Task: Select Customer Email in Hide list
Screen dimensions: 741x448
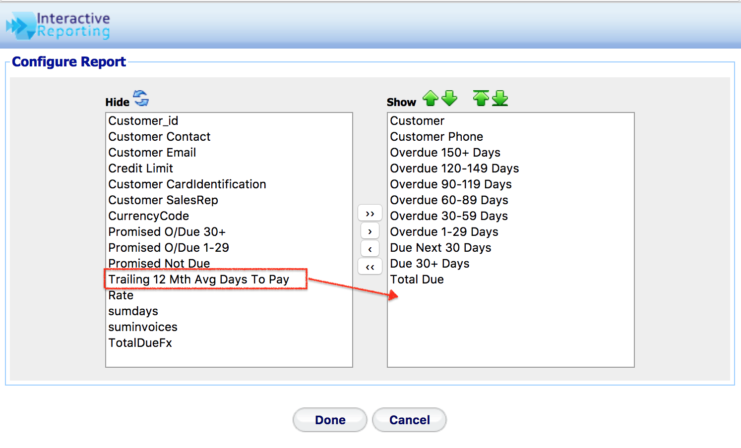Action: click(x=229, y=153)
